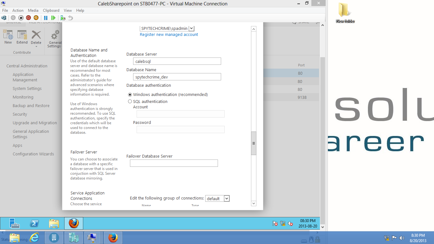Click the dialog scrollbar up arrow

pyautogui.click(x=254, y=29)
